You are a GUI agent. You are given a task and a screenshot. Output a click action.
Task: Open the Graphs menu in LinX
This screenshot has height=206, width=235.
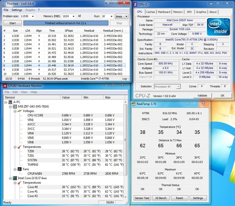click(x=30, y=10)
